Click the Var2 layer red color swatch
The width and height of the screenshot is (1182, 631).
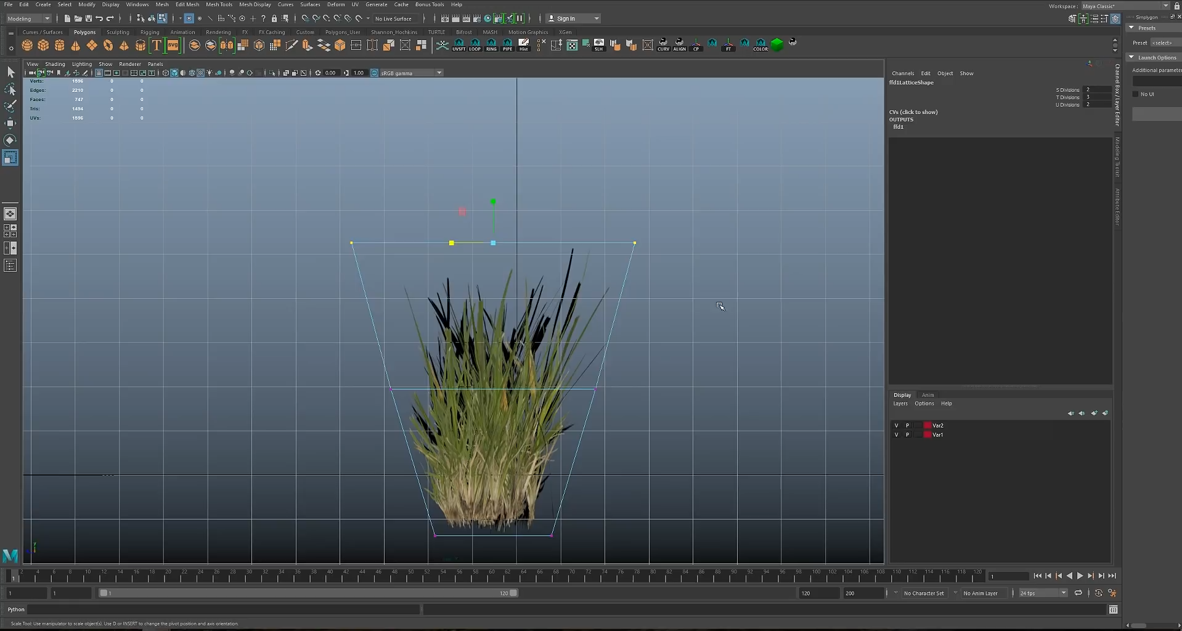tap(927, 425)
